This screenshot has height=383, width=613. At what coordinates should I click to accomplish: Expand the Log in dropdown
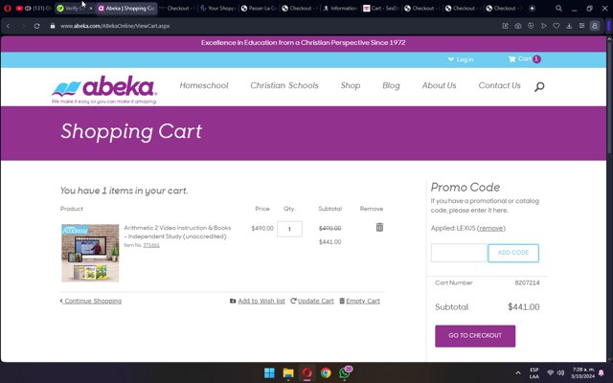[461, 59]
